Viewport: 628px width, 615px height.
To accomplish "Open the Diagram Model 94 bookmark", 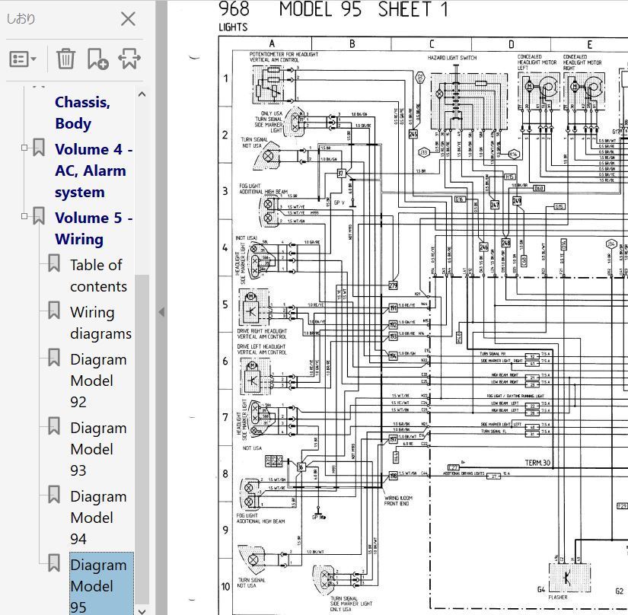I will (x=98, y=518).
